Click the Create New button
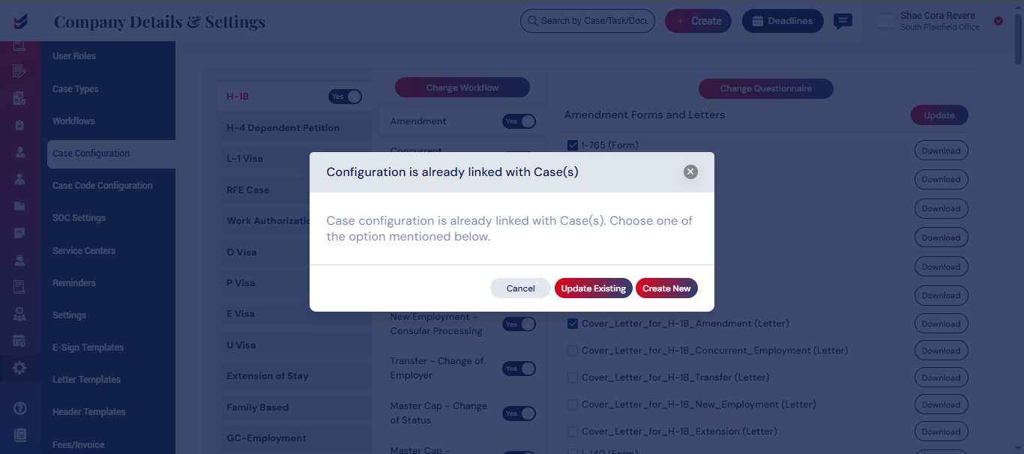This screenshot has height=454, width=1024. point(666,288)
